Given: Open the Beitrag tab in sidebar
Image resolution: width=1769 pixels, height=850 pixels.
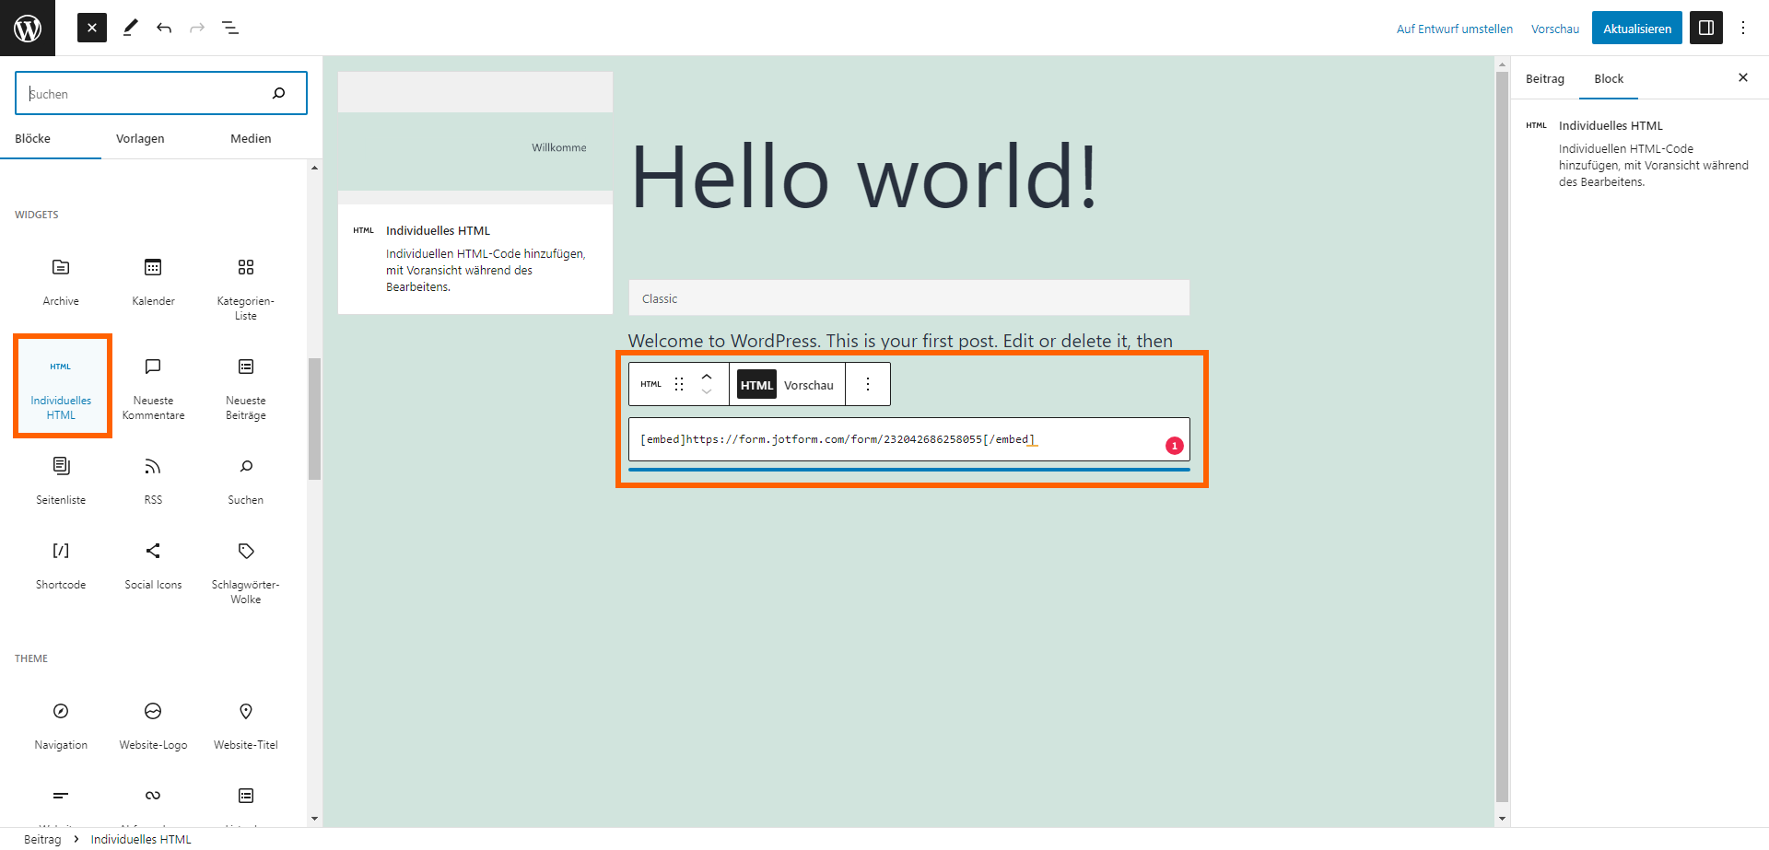Looking at the screenshot, I should 1544,78.
